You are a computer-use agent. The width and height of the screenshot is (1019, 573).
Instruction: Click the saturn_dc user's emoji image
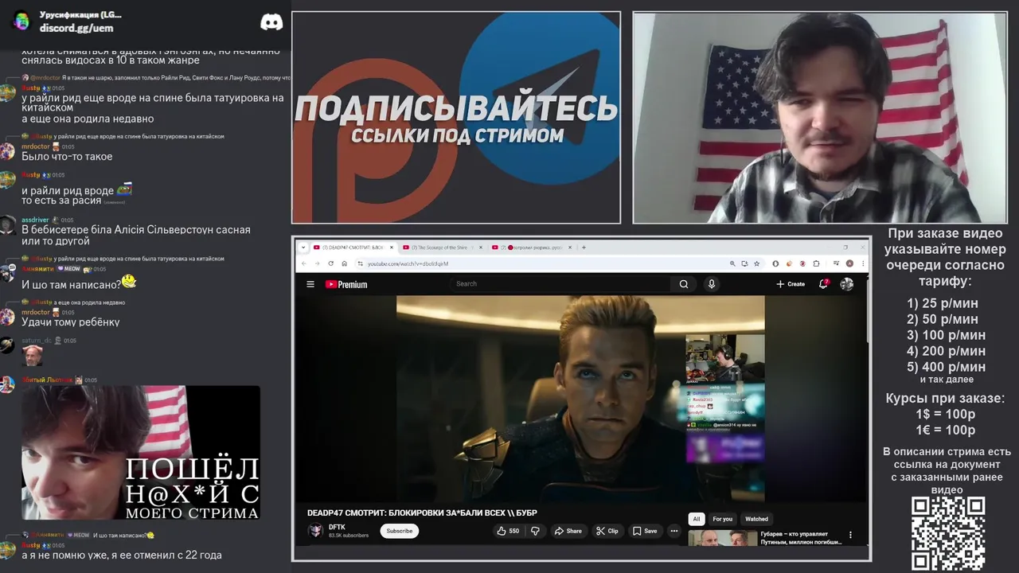pos(32,355)
